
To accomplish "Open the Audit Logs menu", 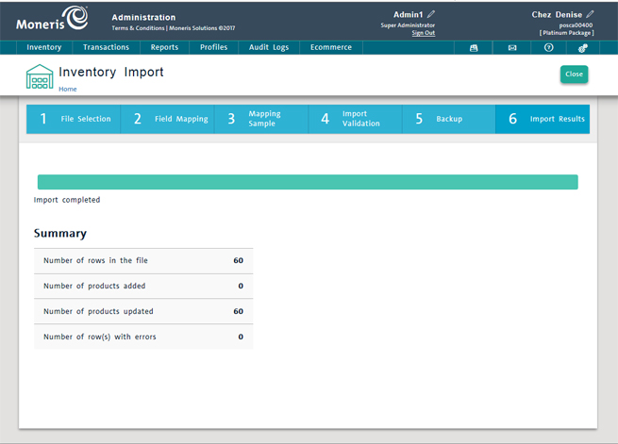I will coord(269,47).
